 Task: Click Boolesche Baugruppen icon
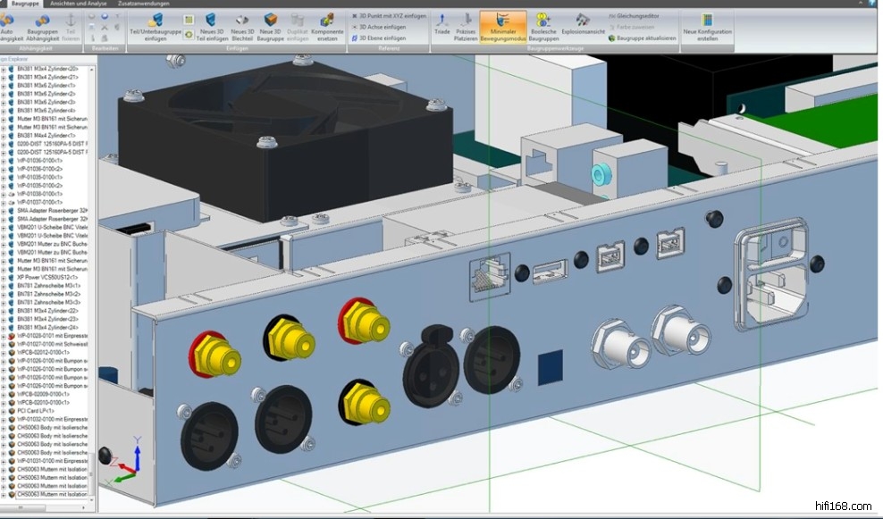[542, 21]
